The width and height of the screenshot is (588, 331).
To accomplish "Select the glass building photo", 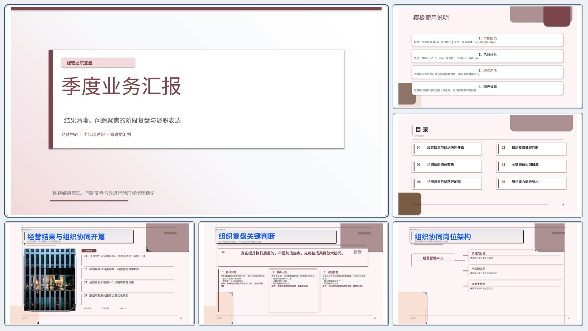I will tap(50, 280).
